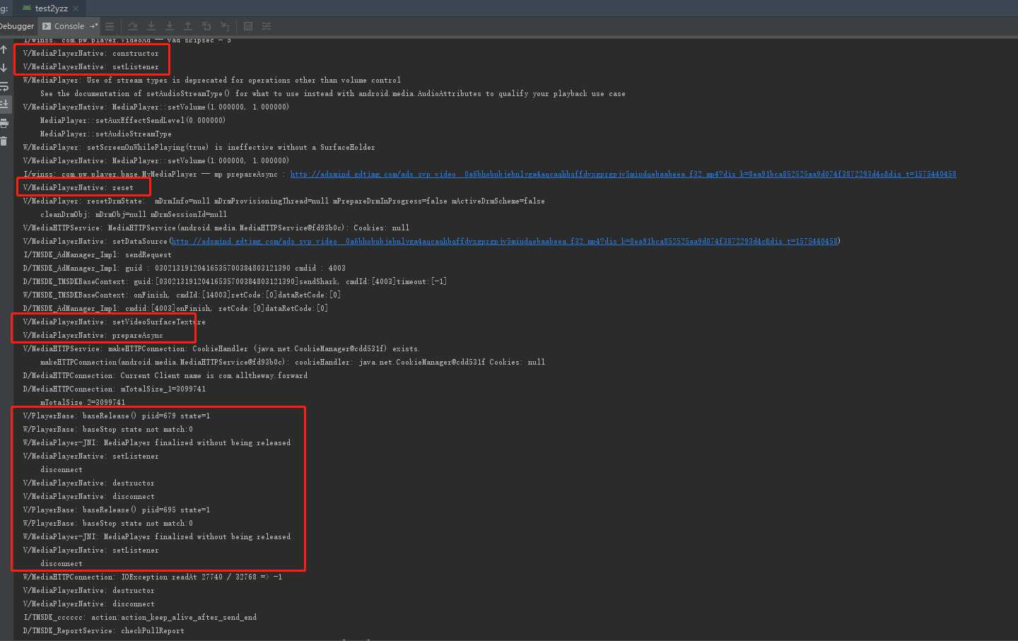Image resolution: width=1018 pixels, height=641 pixels.
Task: Click 'action:action_keep_alive_after_send_end' log line
Action: [139, 617]
